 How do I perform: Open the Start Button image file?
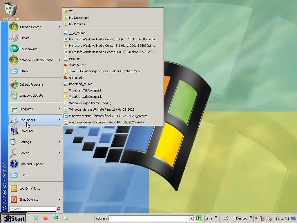(x=113, y=65)
